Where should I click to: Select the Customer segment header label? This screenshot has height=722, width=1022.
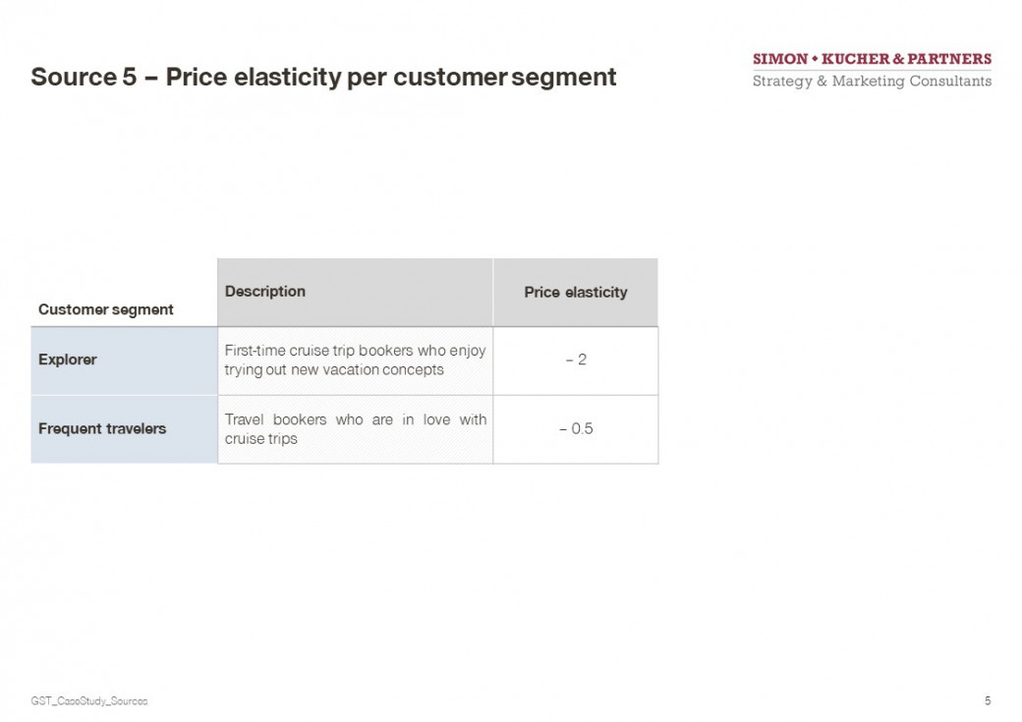click(x=105, y=309)
